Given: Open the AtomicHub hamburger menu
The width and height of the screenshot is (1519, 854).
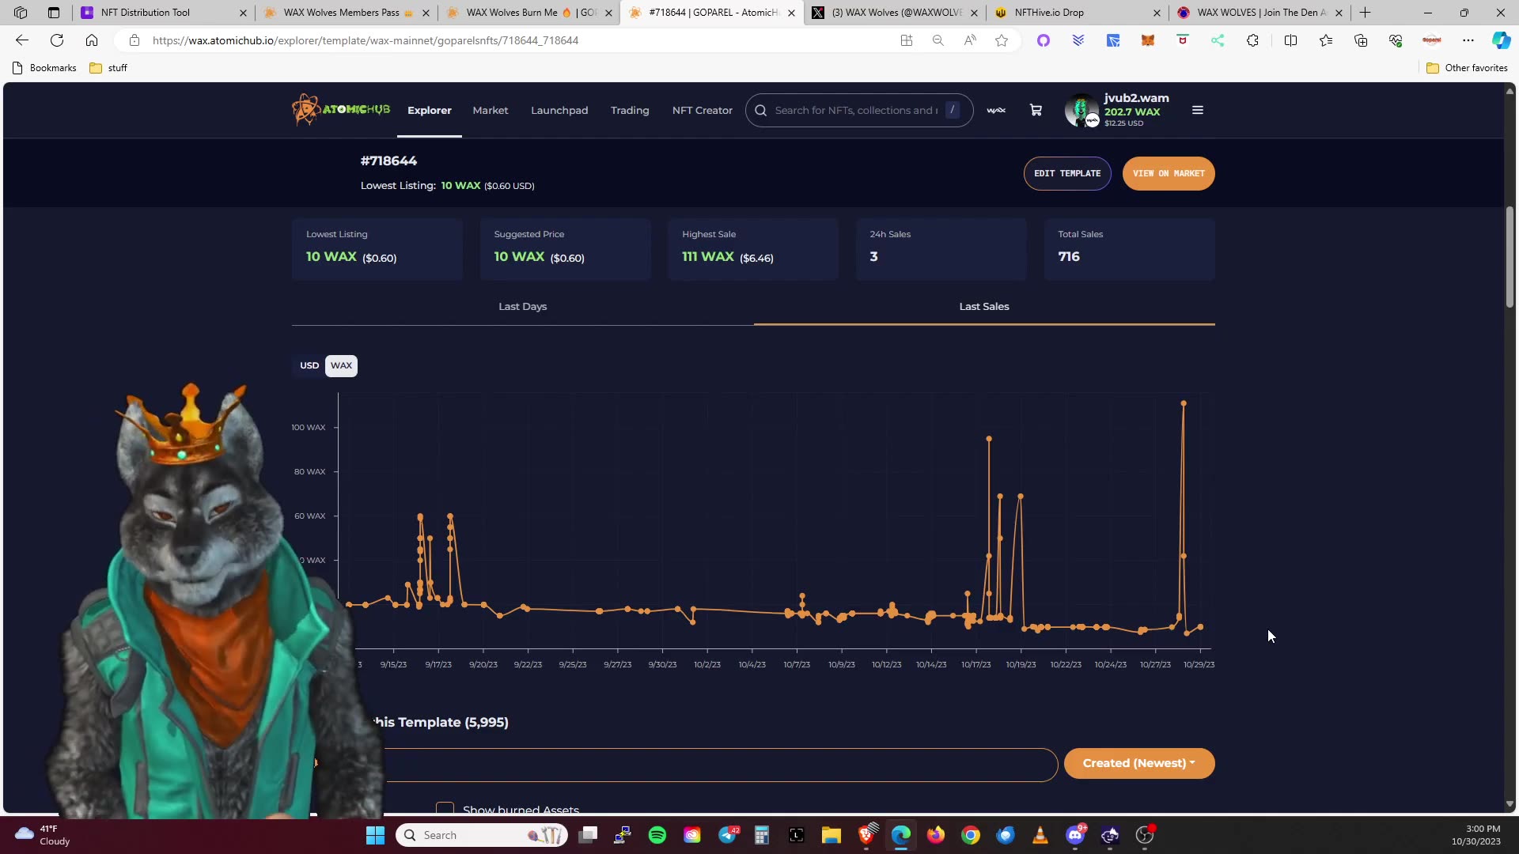Looking at the screenshot, I should click(x=1197, y=110).
